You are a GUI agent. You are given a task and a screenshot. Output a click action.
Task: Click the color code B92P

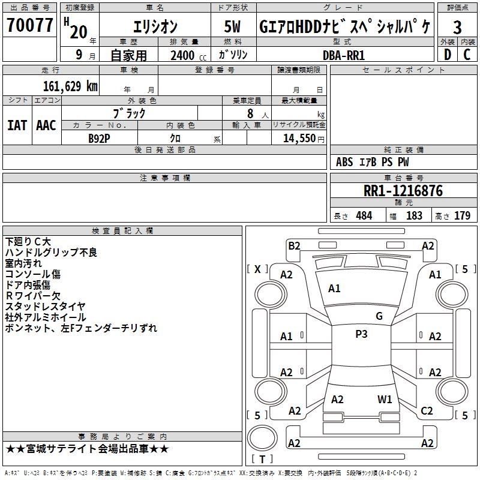(x=100, y=137)
